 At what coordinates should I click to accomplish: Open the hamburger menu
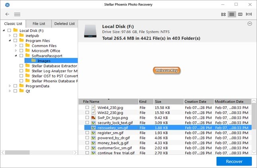pos(17,14)
